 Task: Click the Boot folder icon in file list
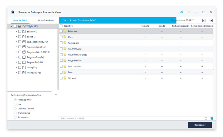[65, 72]
